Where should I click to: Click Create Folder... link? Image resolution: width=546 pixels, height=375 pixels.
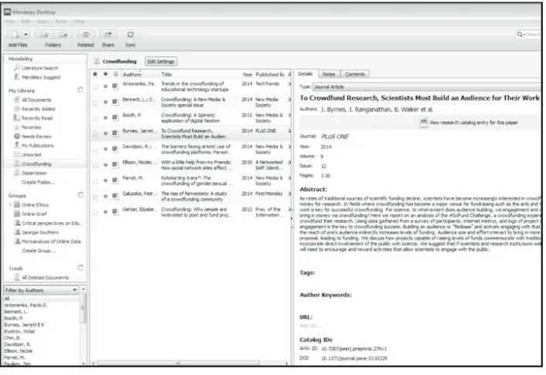point(38,182)
